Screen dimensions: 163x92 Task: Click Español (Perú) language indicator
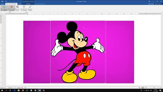(x=20, y=88)
